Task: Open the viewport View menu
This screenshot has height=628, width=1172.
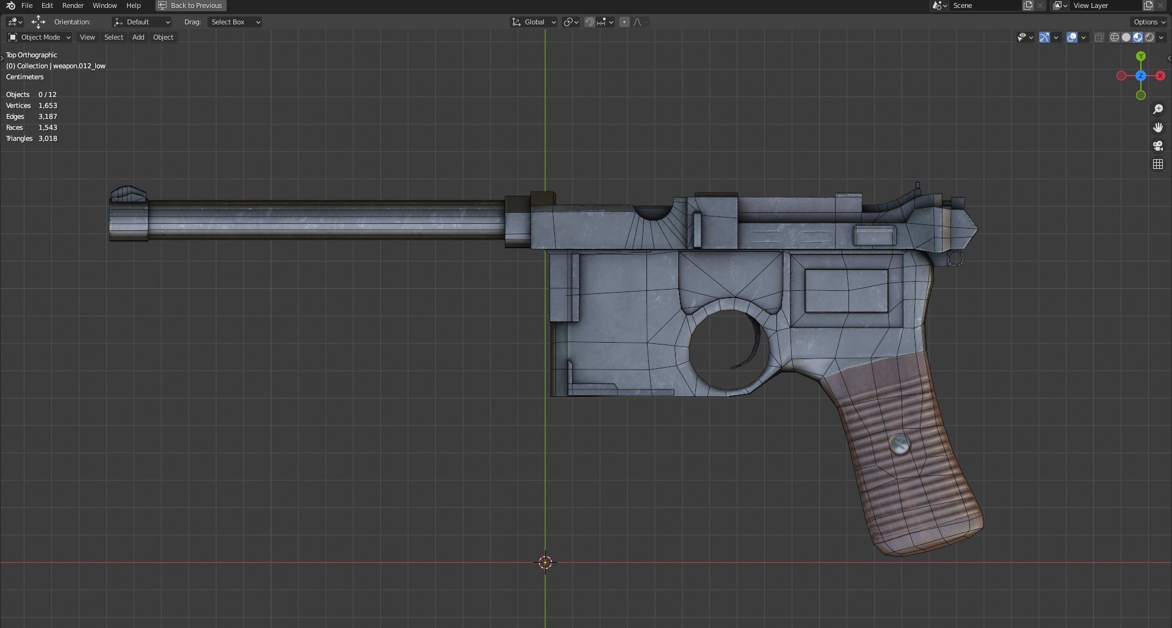Action: tap(87, 37)
